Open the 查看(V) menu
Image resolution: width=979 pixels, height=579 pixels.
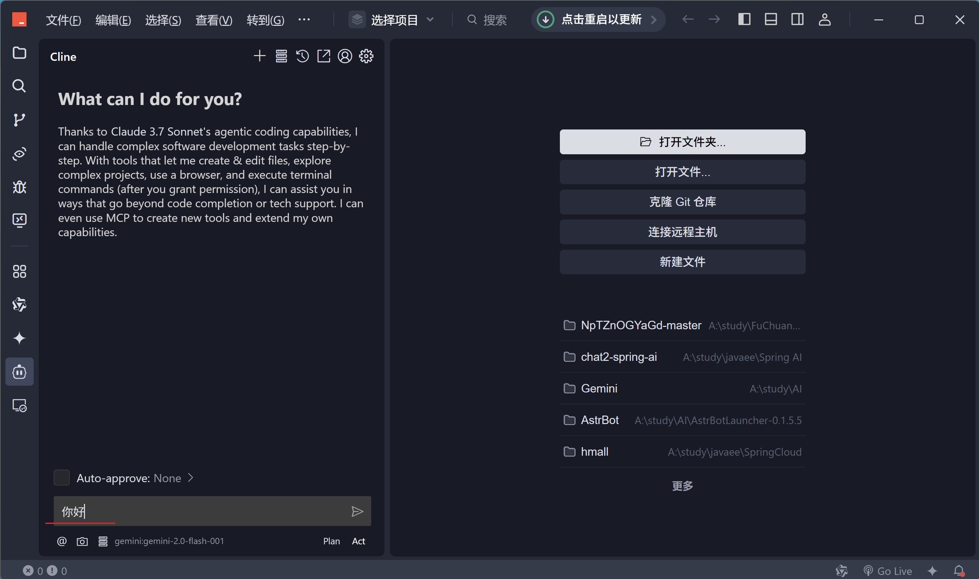click(x=213, y=19)
